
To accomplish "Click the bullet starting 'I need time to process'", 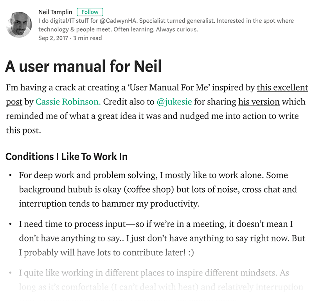I will [162, 238].
